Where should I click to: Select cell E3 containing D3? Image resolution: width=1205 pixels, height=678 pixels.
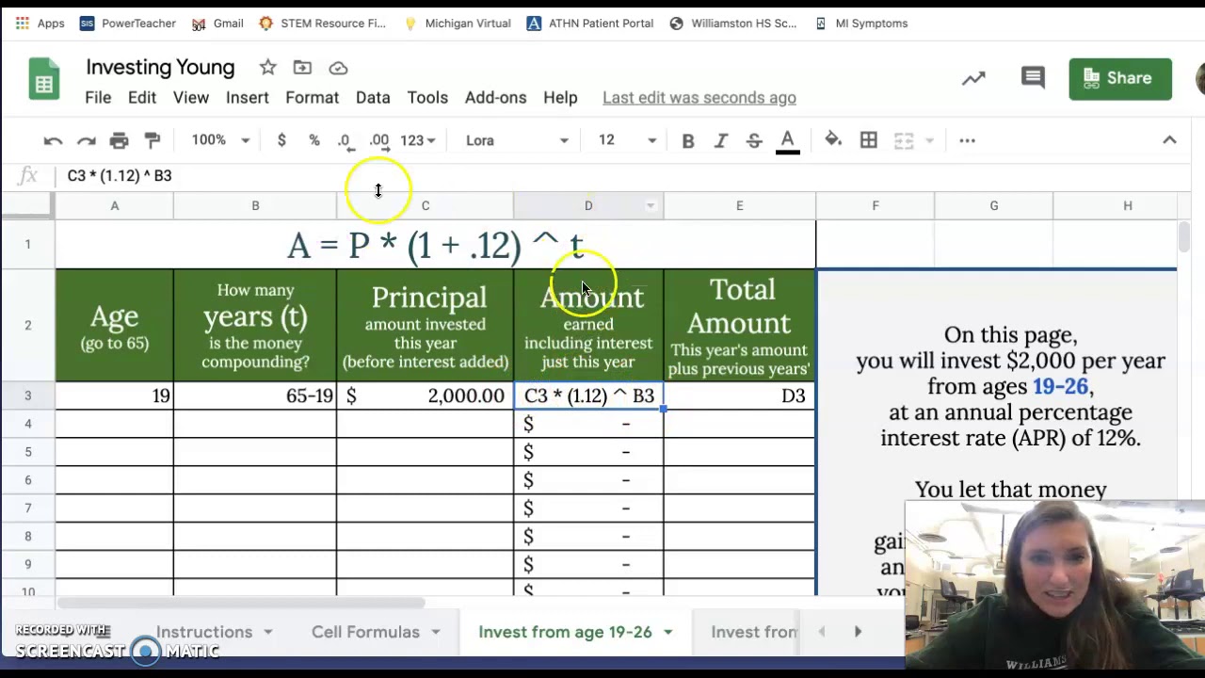(x=740, y=395)
